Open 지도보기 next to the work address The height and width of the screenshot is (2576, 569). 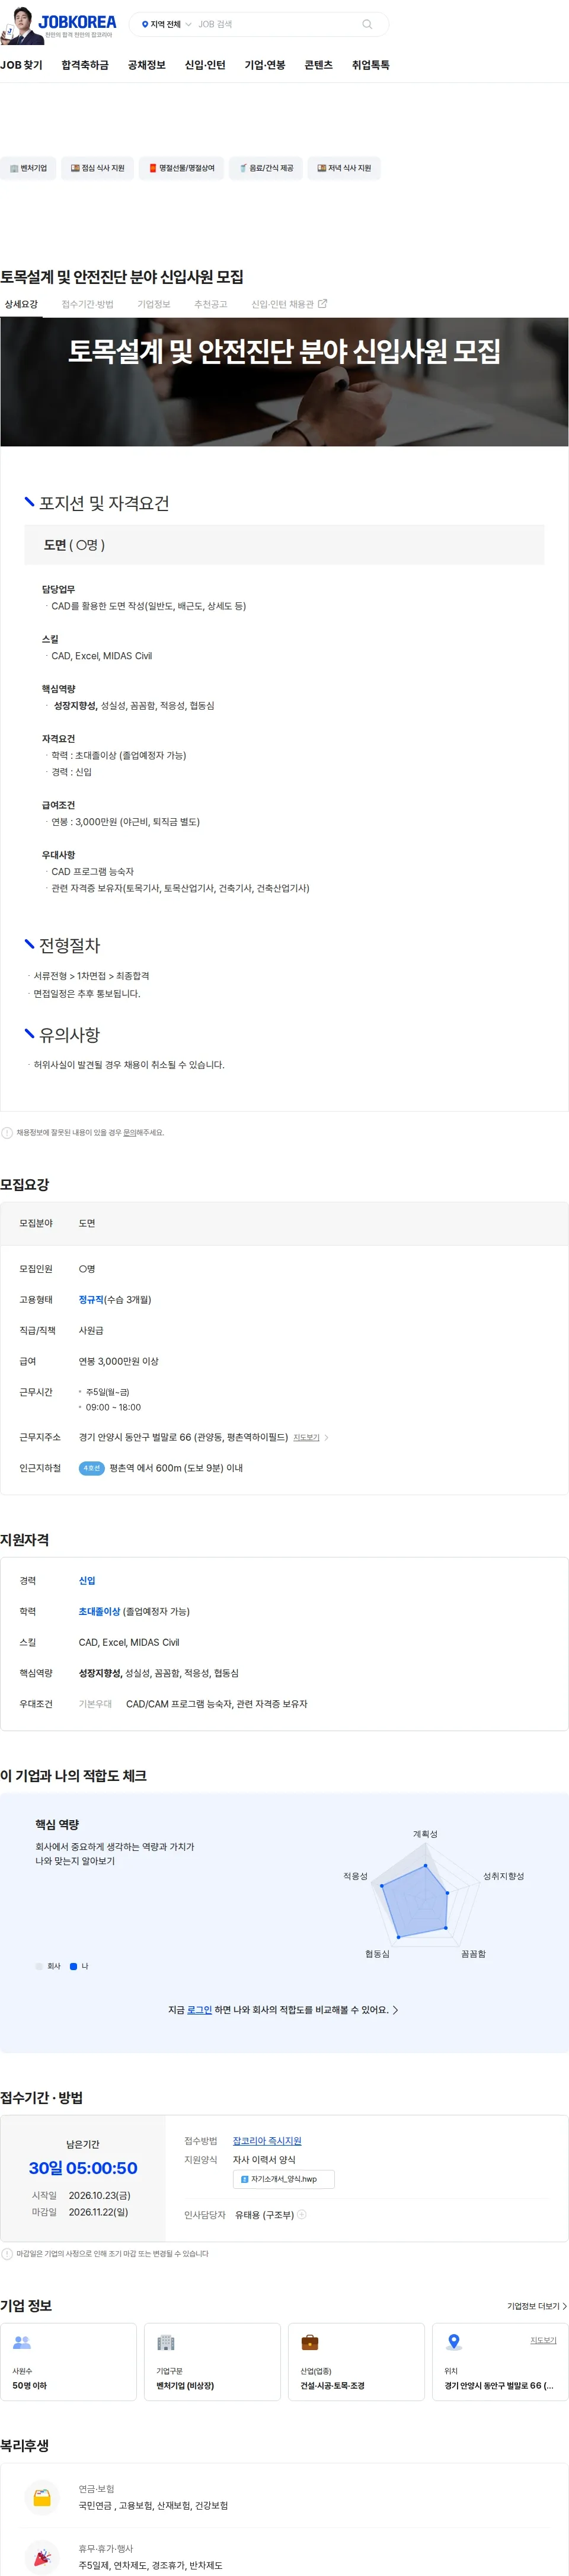306,1437
